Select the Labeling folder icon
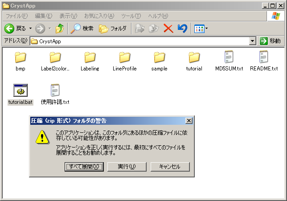The image size is (287, 201). click(x=90, y=57)
